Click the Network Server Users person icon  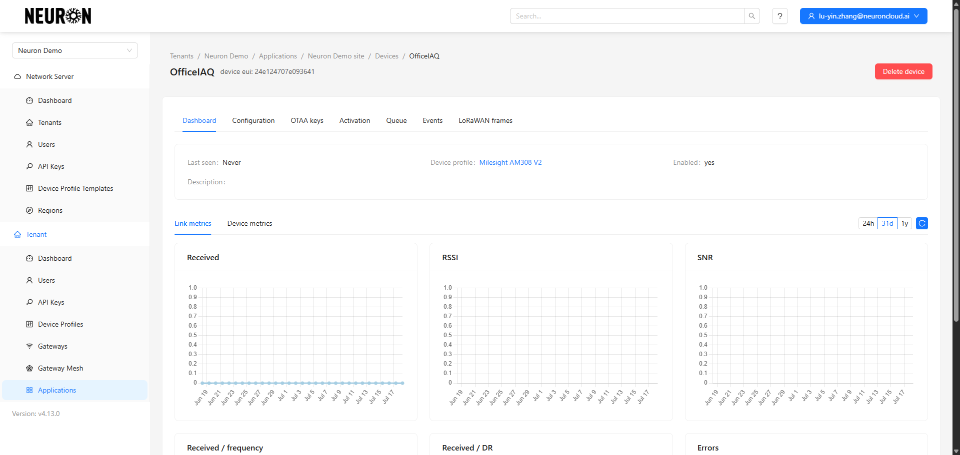29,144
